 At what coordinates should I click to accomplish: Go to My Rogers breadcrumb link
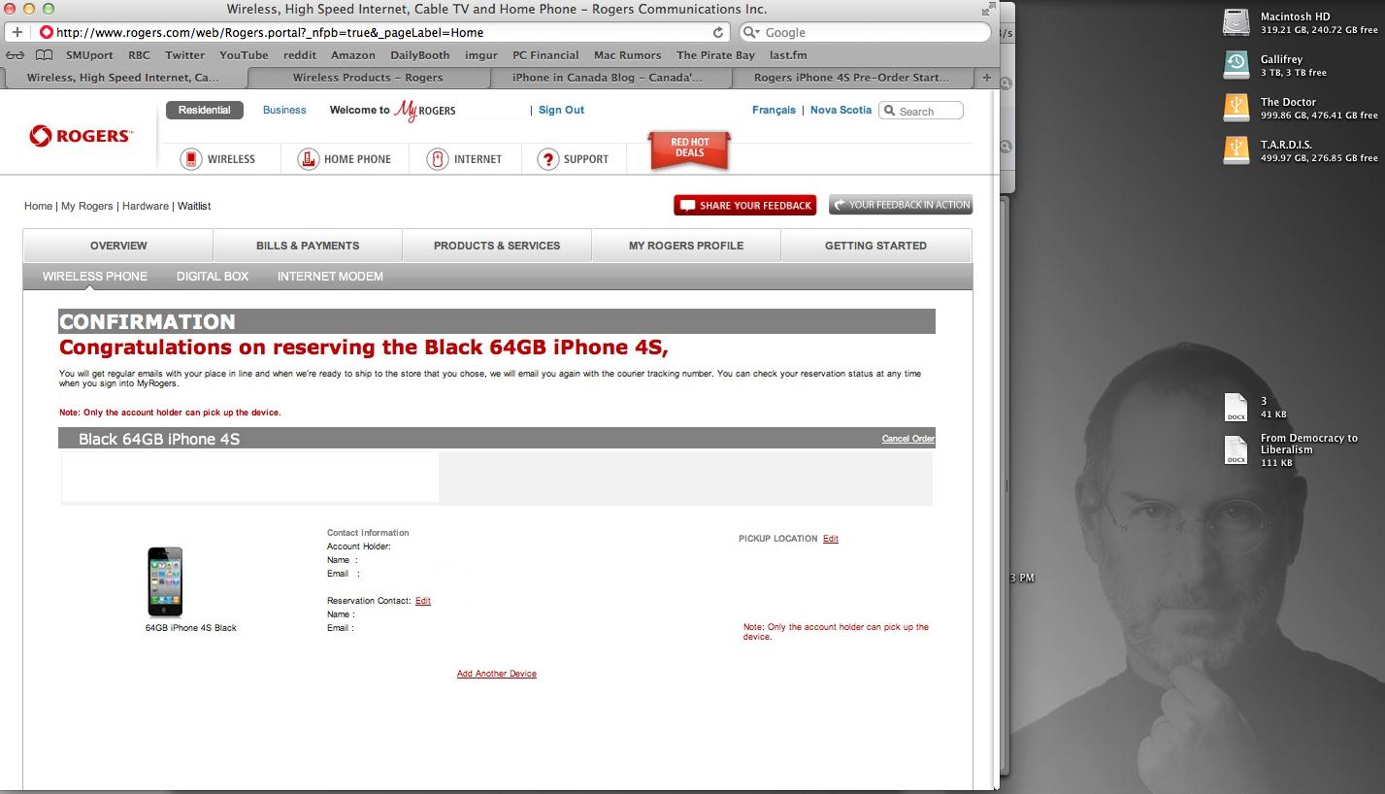tap(87, 206)
